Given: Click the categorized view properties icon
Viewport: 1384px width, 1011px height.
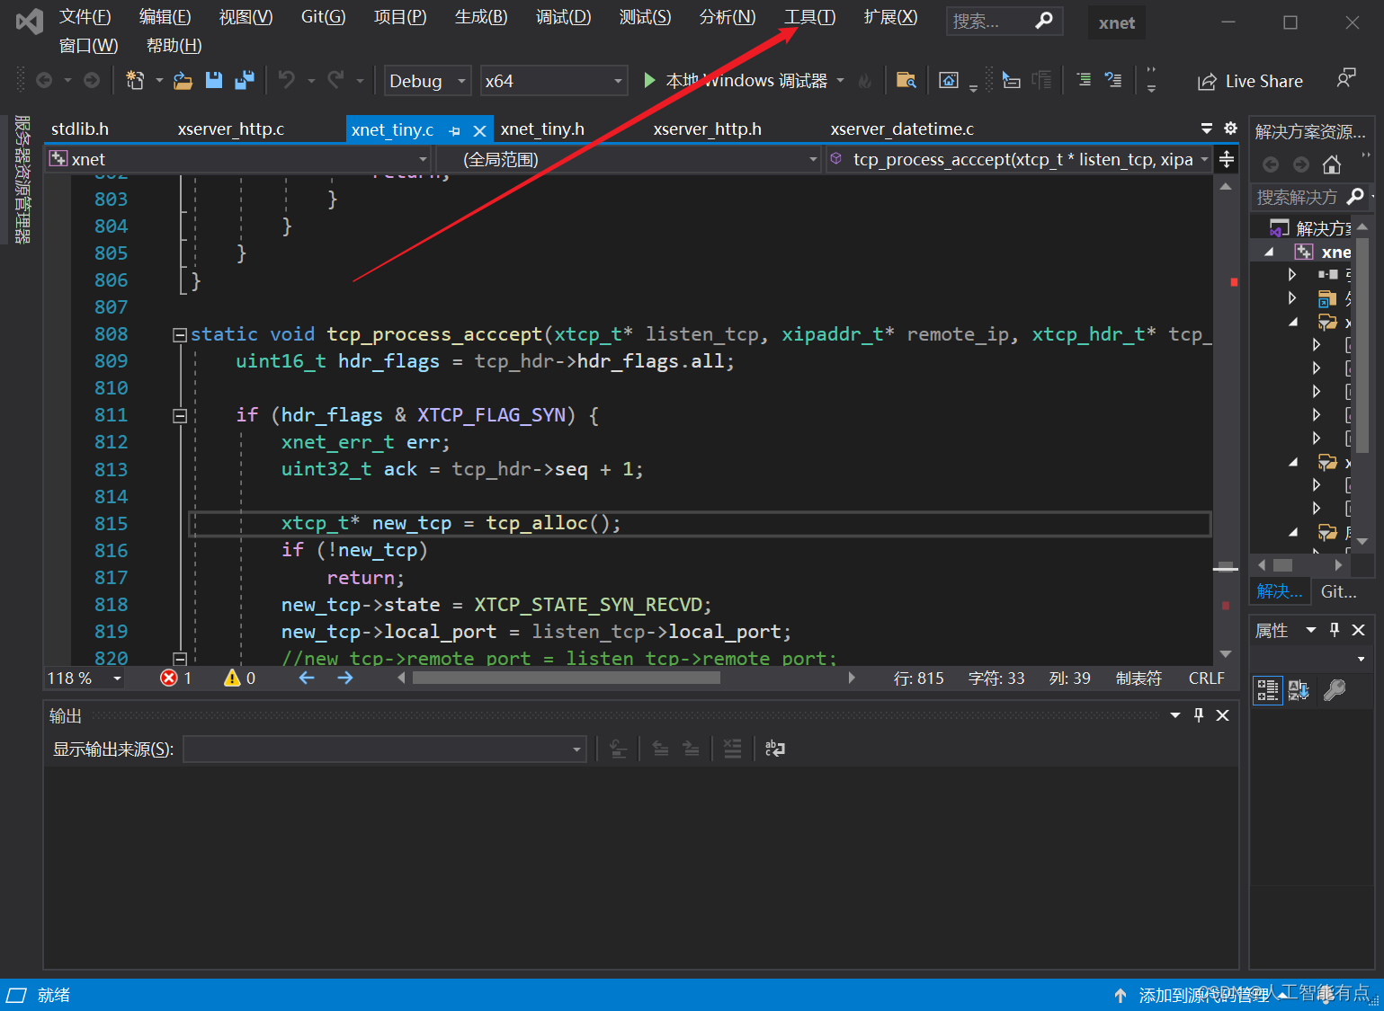Looking at the screenshot, I should coord(1268,690).
